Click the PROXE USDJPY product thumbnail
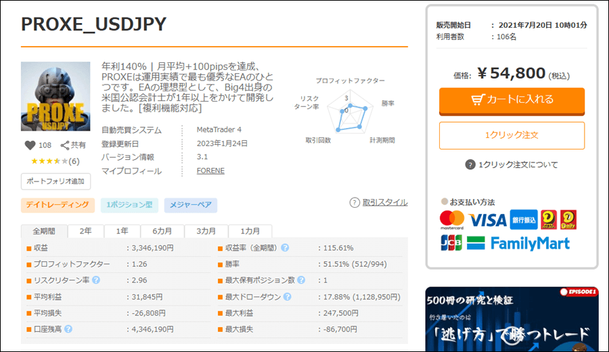The width and height of the screenshot is (609, 352). tap(57, 97)
